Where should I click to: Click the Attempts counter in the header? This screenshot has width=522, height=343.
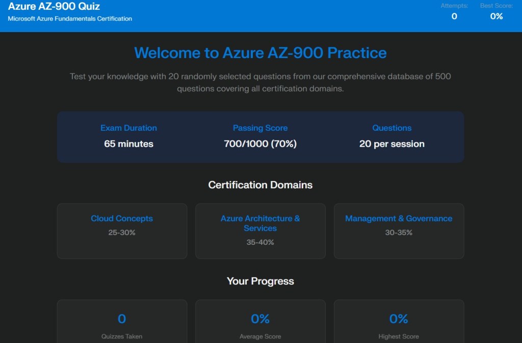(x=454, y=16)
